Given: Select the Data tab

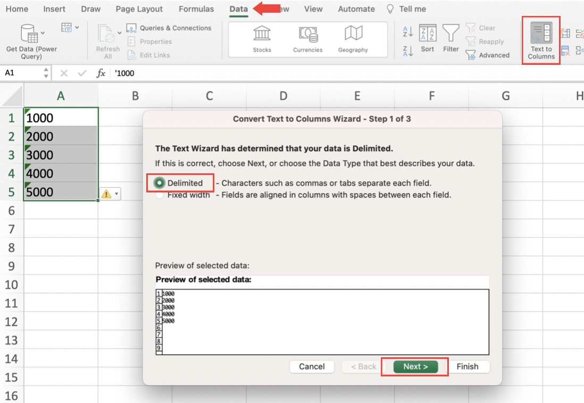Looking at the screenshot, I should point(238,9).
